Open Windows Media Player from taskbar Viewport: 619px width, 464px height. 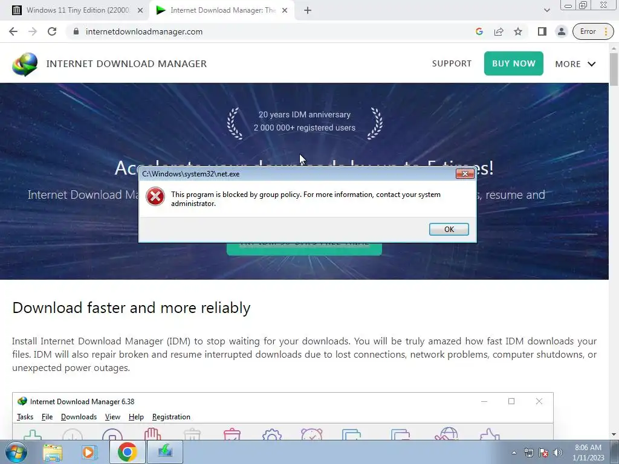coord(89,452)
